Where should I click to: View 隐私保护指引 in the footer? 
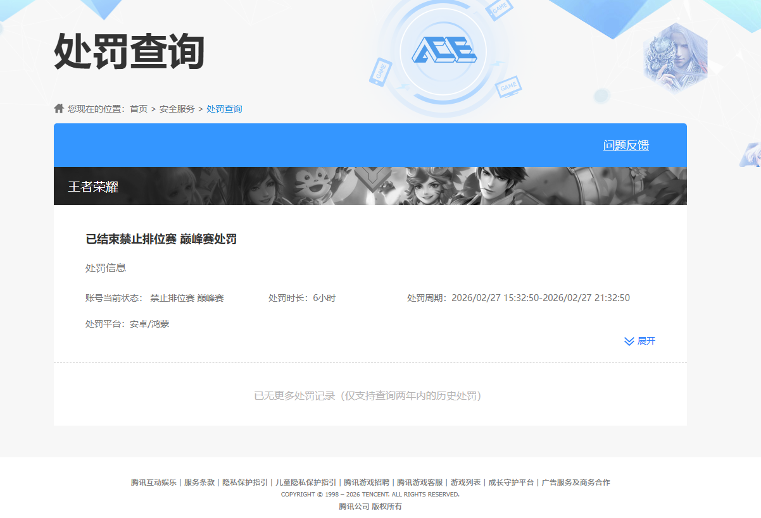click(245, 483)
